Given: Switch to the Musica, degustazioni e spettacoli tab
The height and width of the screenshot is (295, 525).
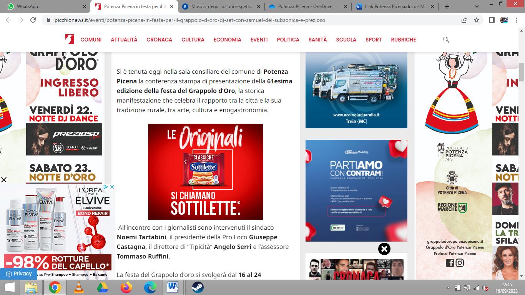Looking at the screenshot, I should [x=221, y=7].
